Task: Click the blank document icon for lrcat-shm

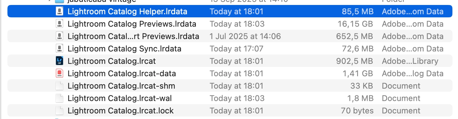Action: point(59,86)
